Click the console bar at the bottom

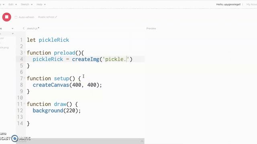80,141
